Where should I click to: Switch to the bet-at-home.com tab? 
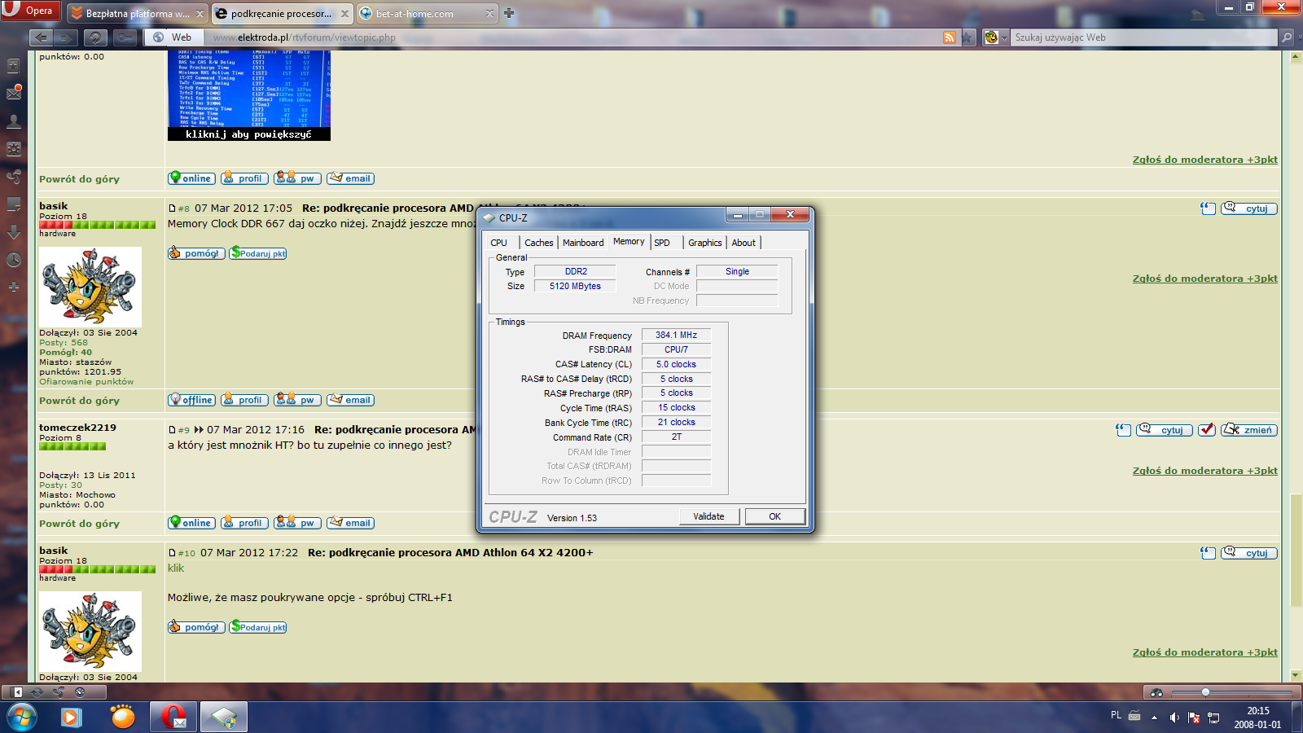point(426,13)
